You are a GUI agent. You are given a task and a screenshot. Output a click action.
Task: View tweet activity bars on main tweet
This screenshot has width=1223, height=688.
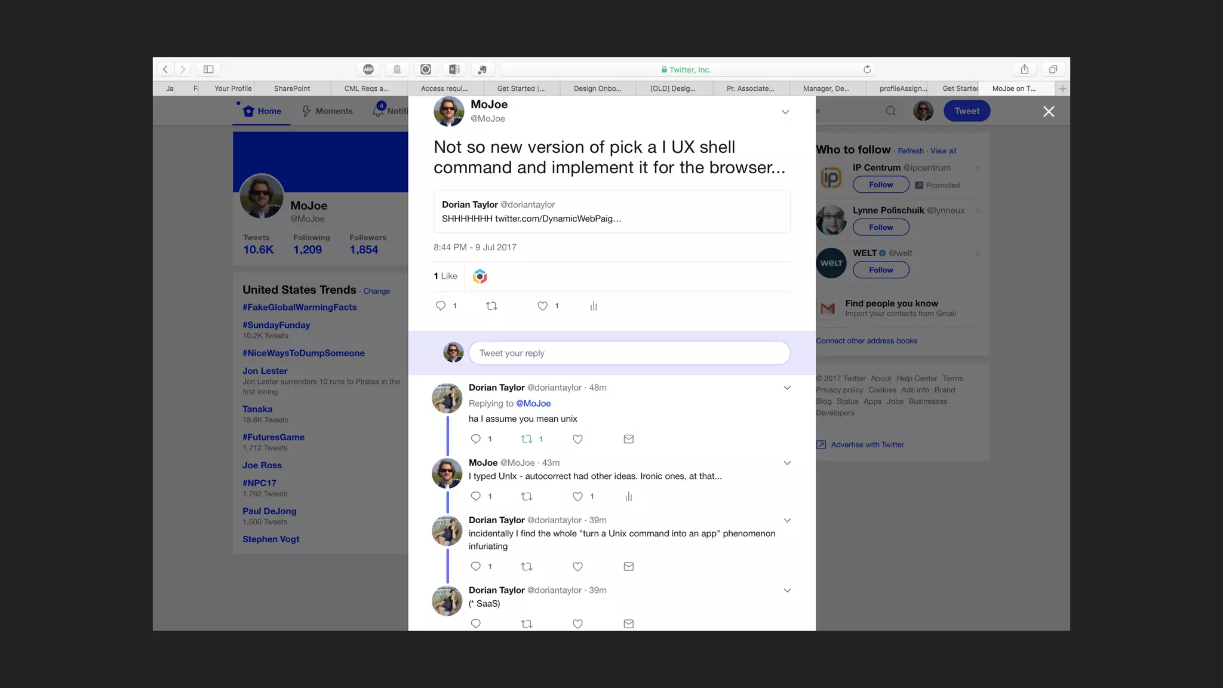(x=594, y=306)
